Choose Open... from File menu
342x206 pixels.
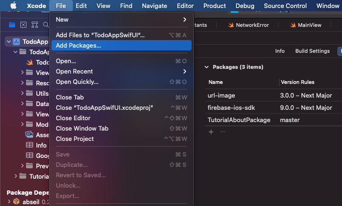(x=122, y=61)
